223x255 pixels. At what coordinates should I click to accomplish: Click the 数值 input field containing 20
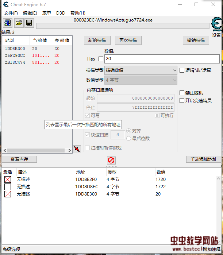[162, 59]
